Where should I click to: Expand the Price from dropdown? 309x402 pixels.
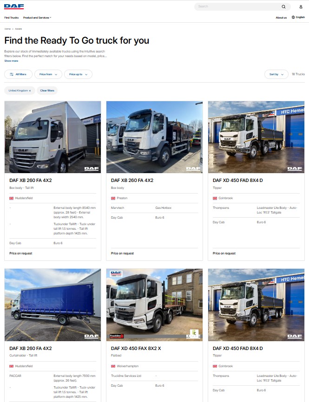coord(48,74)
